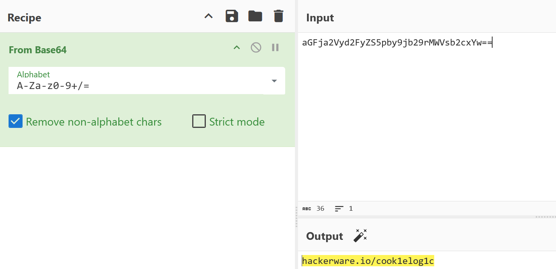The height and width of the screenshot is (269, 556).
Task: Click the Output panel heading
Action: (324, 236)
